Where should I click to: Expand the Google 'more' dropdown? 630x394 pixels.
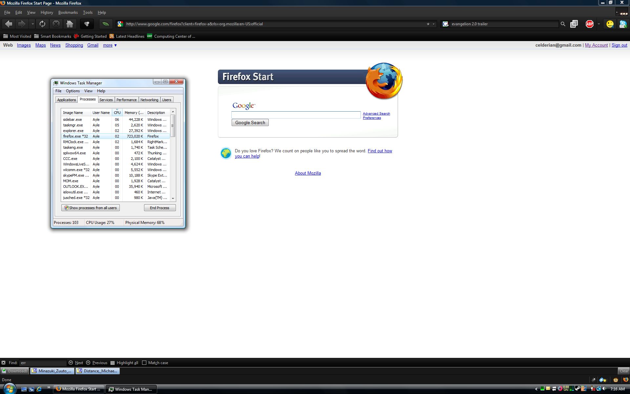(x=110, y=45)
